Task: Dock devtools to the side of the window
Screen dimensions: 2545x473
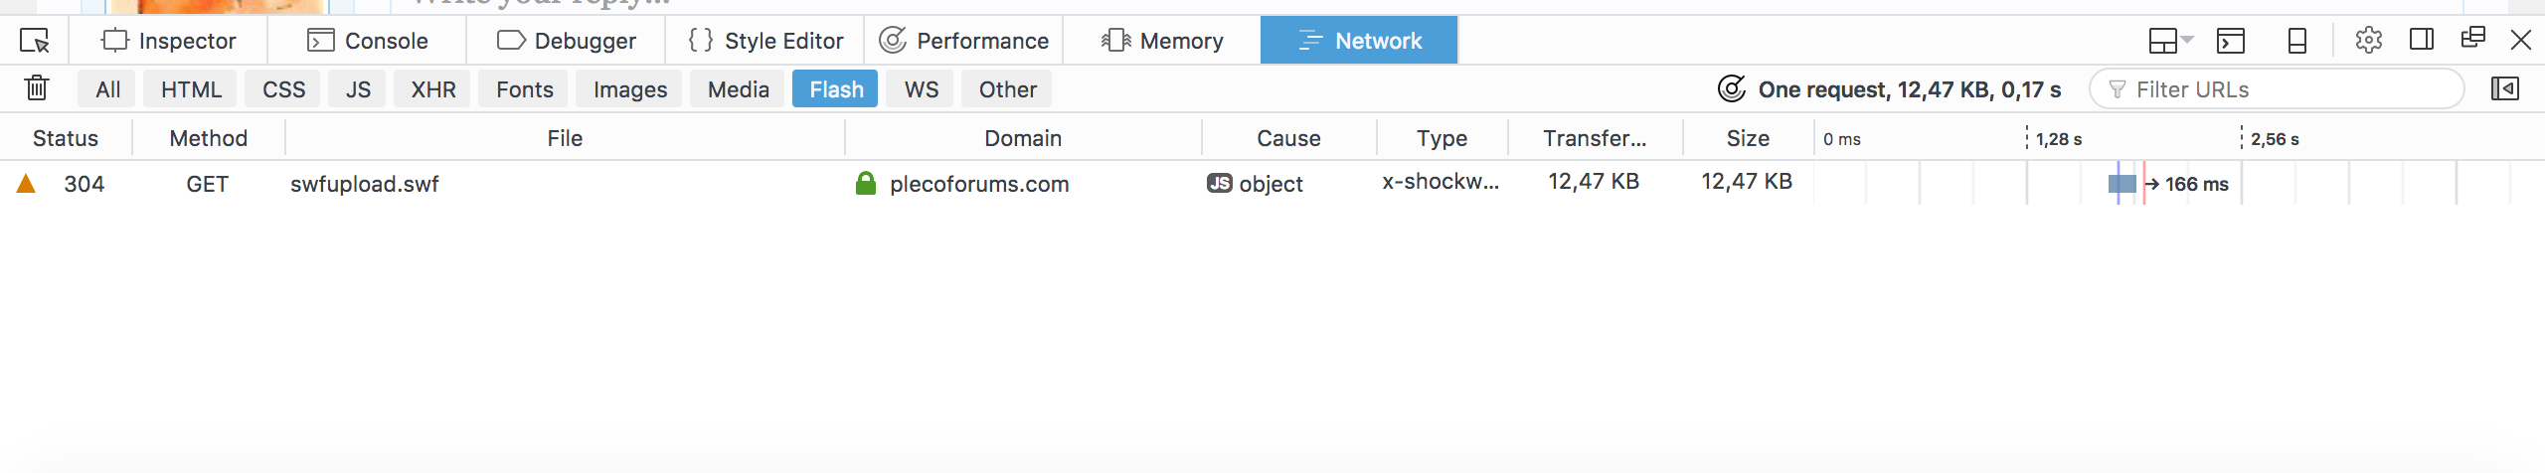Action: click(2422, 40)
